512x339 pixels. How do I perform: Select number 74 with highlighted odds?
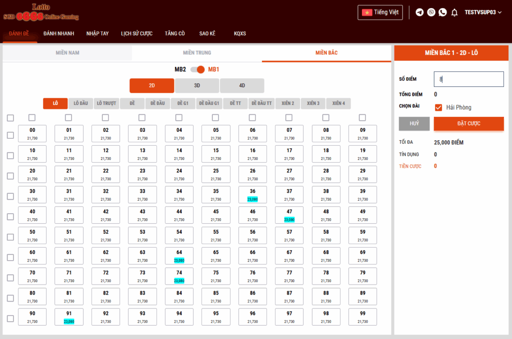coord(179,276)
